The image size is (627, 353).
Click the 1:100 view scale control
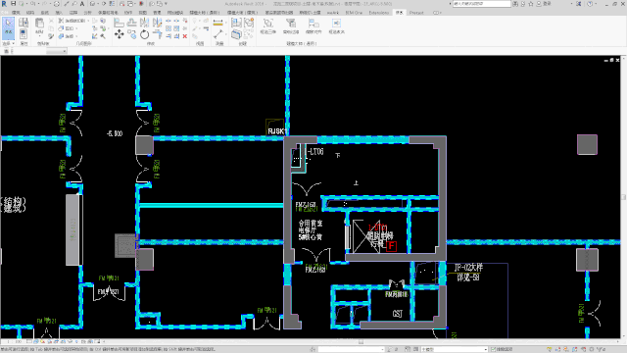[15, 342]
